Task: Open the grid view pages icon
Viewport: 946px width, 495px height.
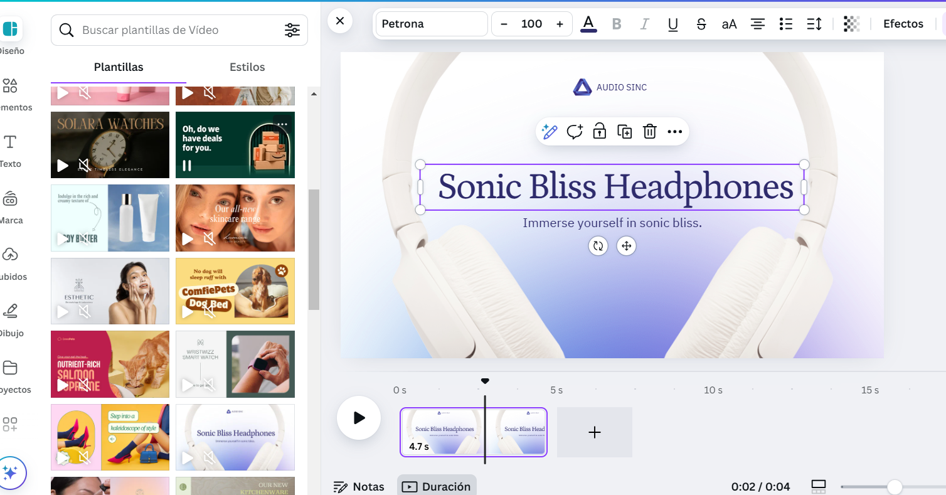Action: click(819, 486)
